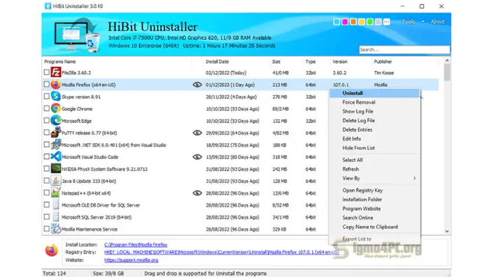
Task: Click the Microsoft Edge icon
Action: [x=56, y=121]
